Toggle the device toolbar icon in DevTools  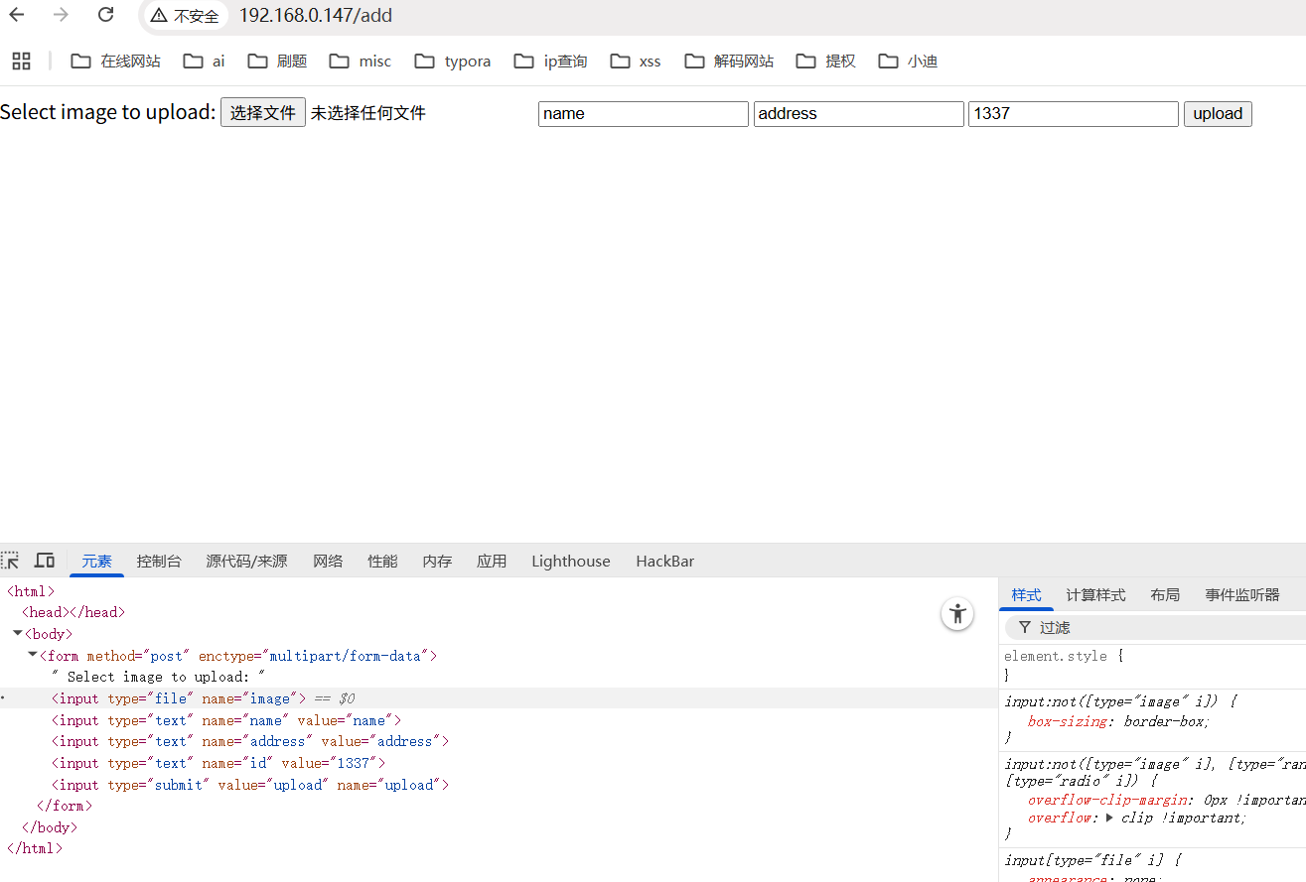coord(45,561)
